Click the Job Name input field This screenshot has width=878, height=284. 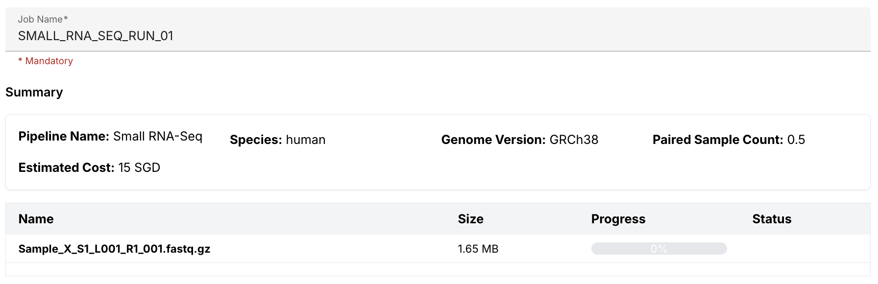tap(438, 29)
